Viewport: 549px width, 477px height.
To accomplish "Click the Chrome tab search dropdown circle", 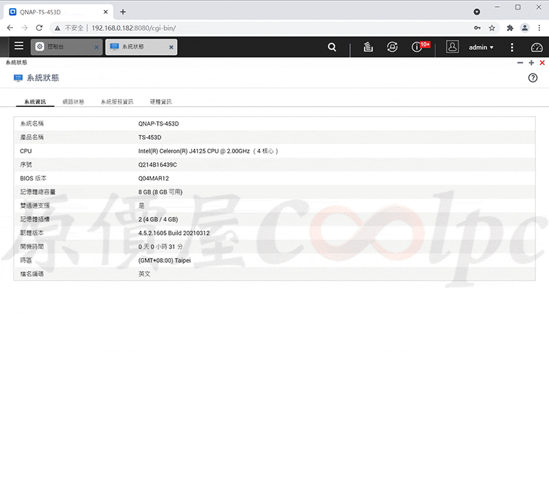I will pyautogui.click(x=476, y=12).
